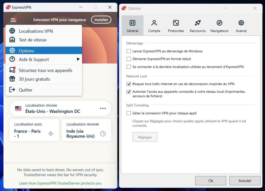Switch to the Avancé tab label
The height and width of the screenshot is (191, 265).
point(241,31)
